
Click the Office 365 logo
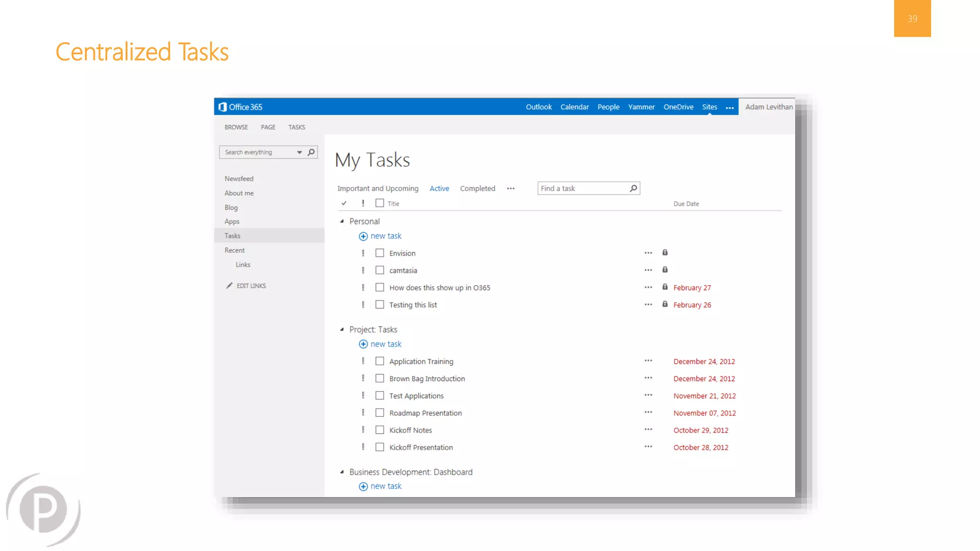click(240, 107)
